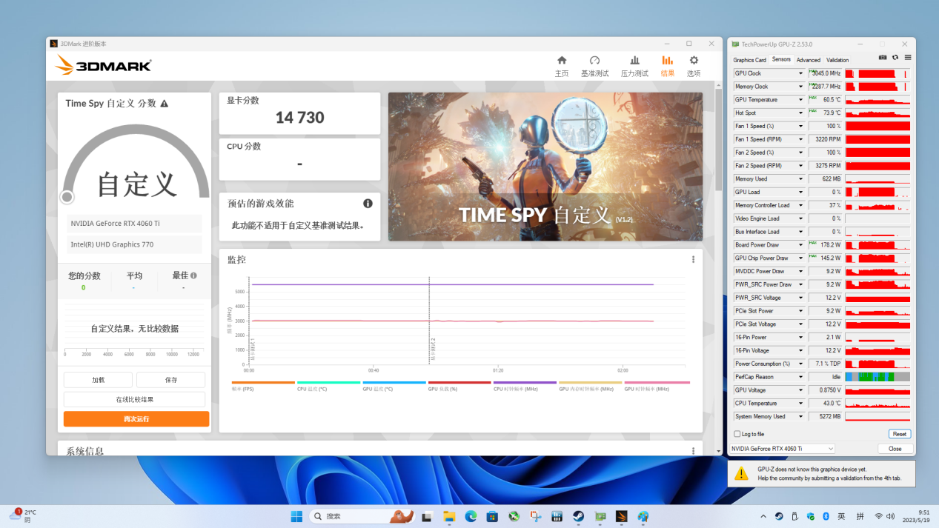The image size is (939, 528).
Task: Open the 3DMark home (主页) page
Action: coord(561,65)
